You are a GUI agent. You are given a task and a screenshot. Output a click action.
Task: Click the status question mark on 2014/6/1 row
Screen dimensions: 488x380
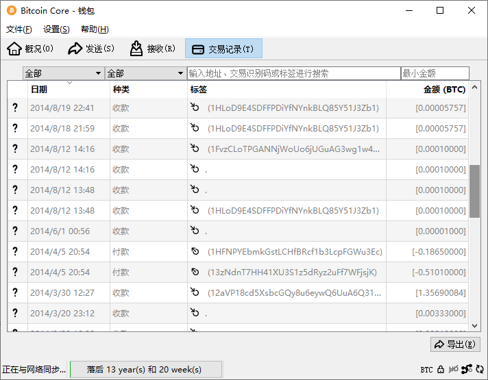pos(15,231)
